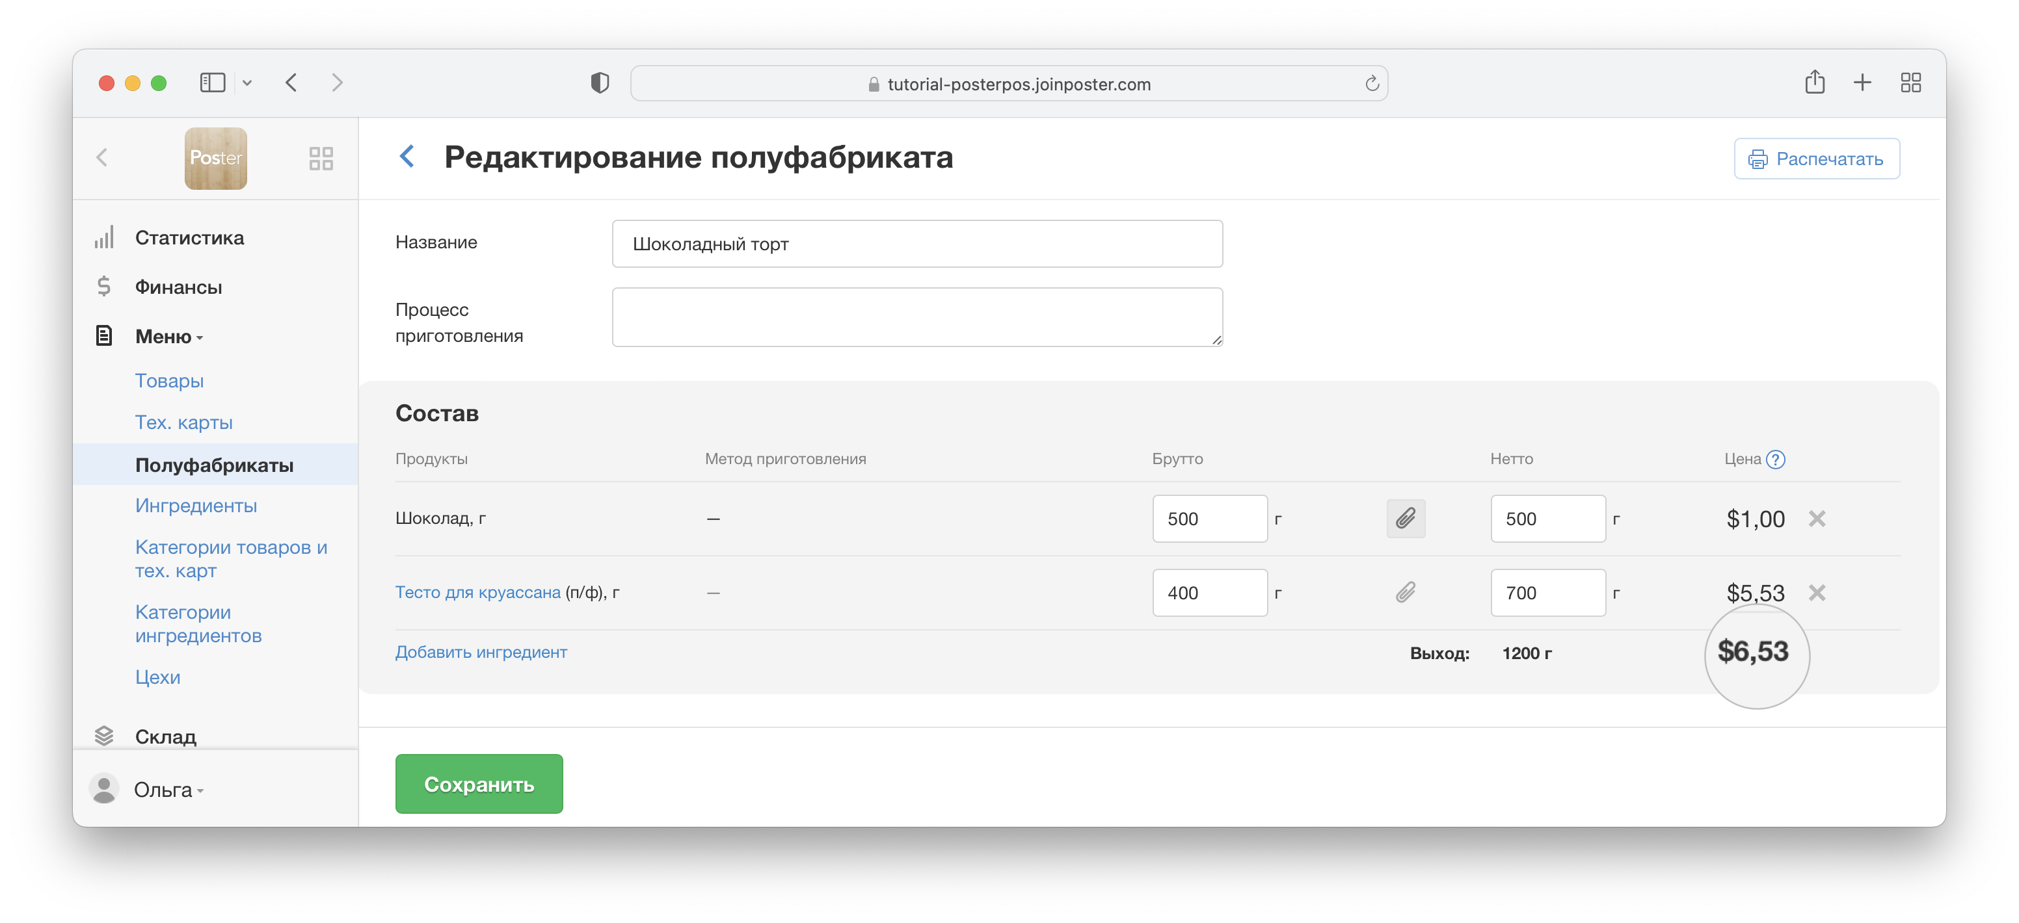
Task: Open the Статистика section
Action: 189,237
